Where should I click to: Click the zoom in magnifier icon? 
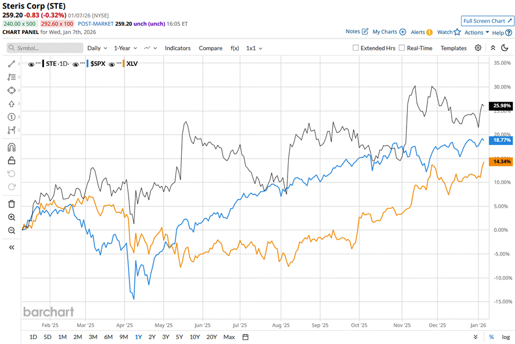click(12, 217)
